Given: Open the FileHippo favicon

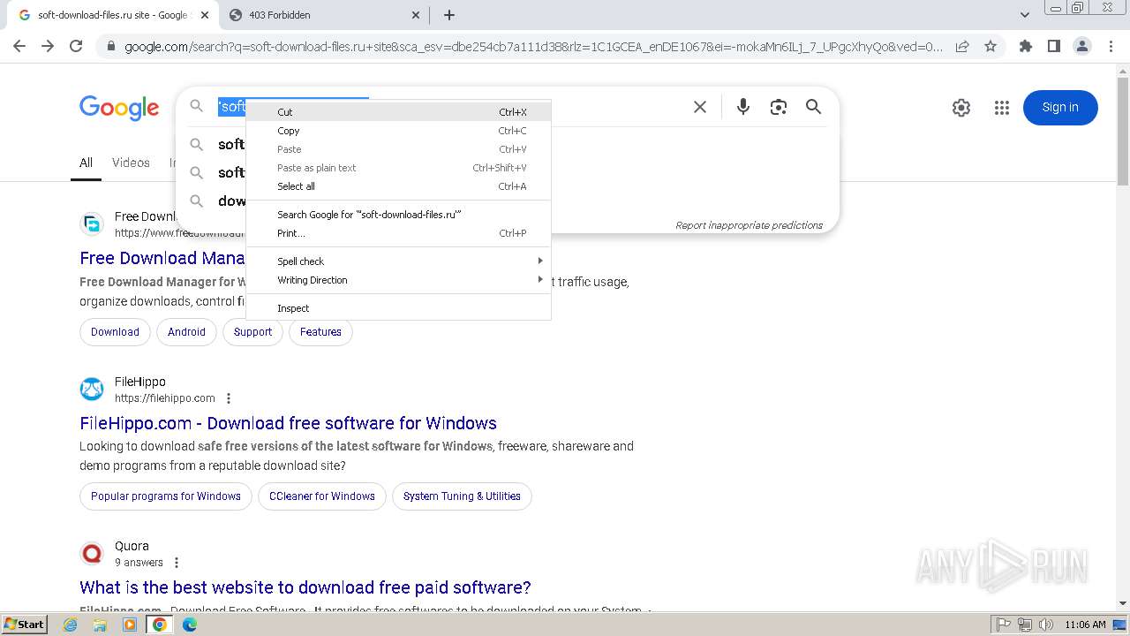Looking at the screenshot, I should [x=92, y=389].
